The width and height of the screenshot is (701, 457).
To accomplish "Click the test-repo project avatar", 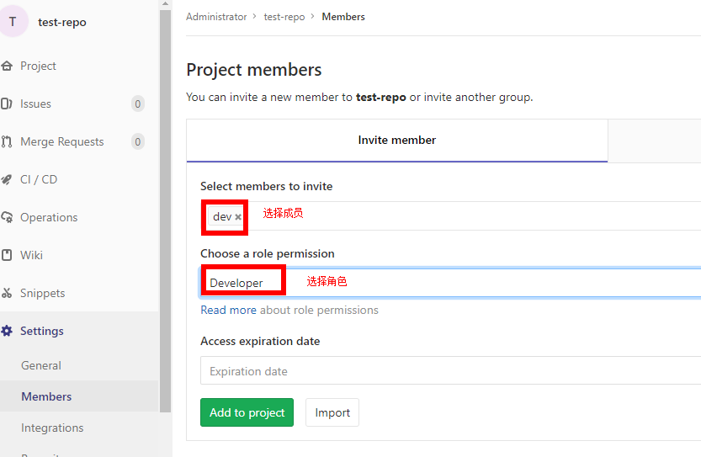I will point(13,22).
